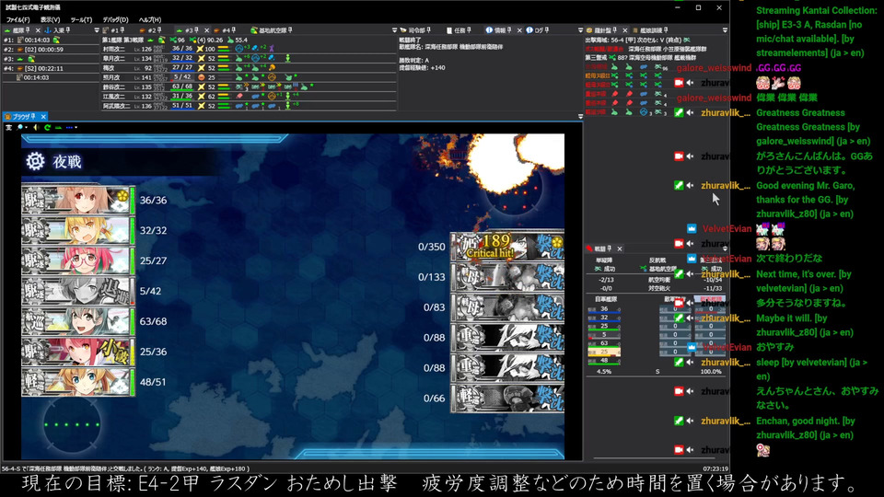Close the 艦隊 overview tab

click(x=38, y=30)
